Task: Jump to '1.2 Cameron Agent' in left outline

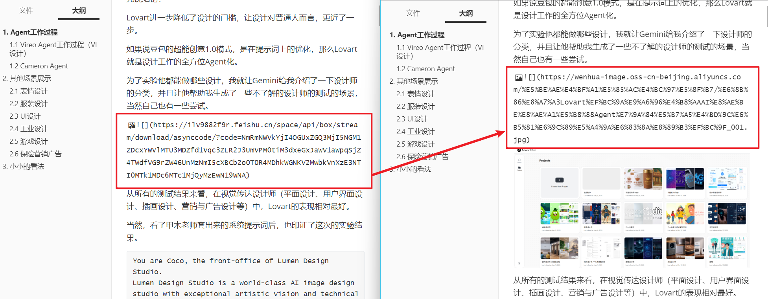Action: click(39, 66)
